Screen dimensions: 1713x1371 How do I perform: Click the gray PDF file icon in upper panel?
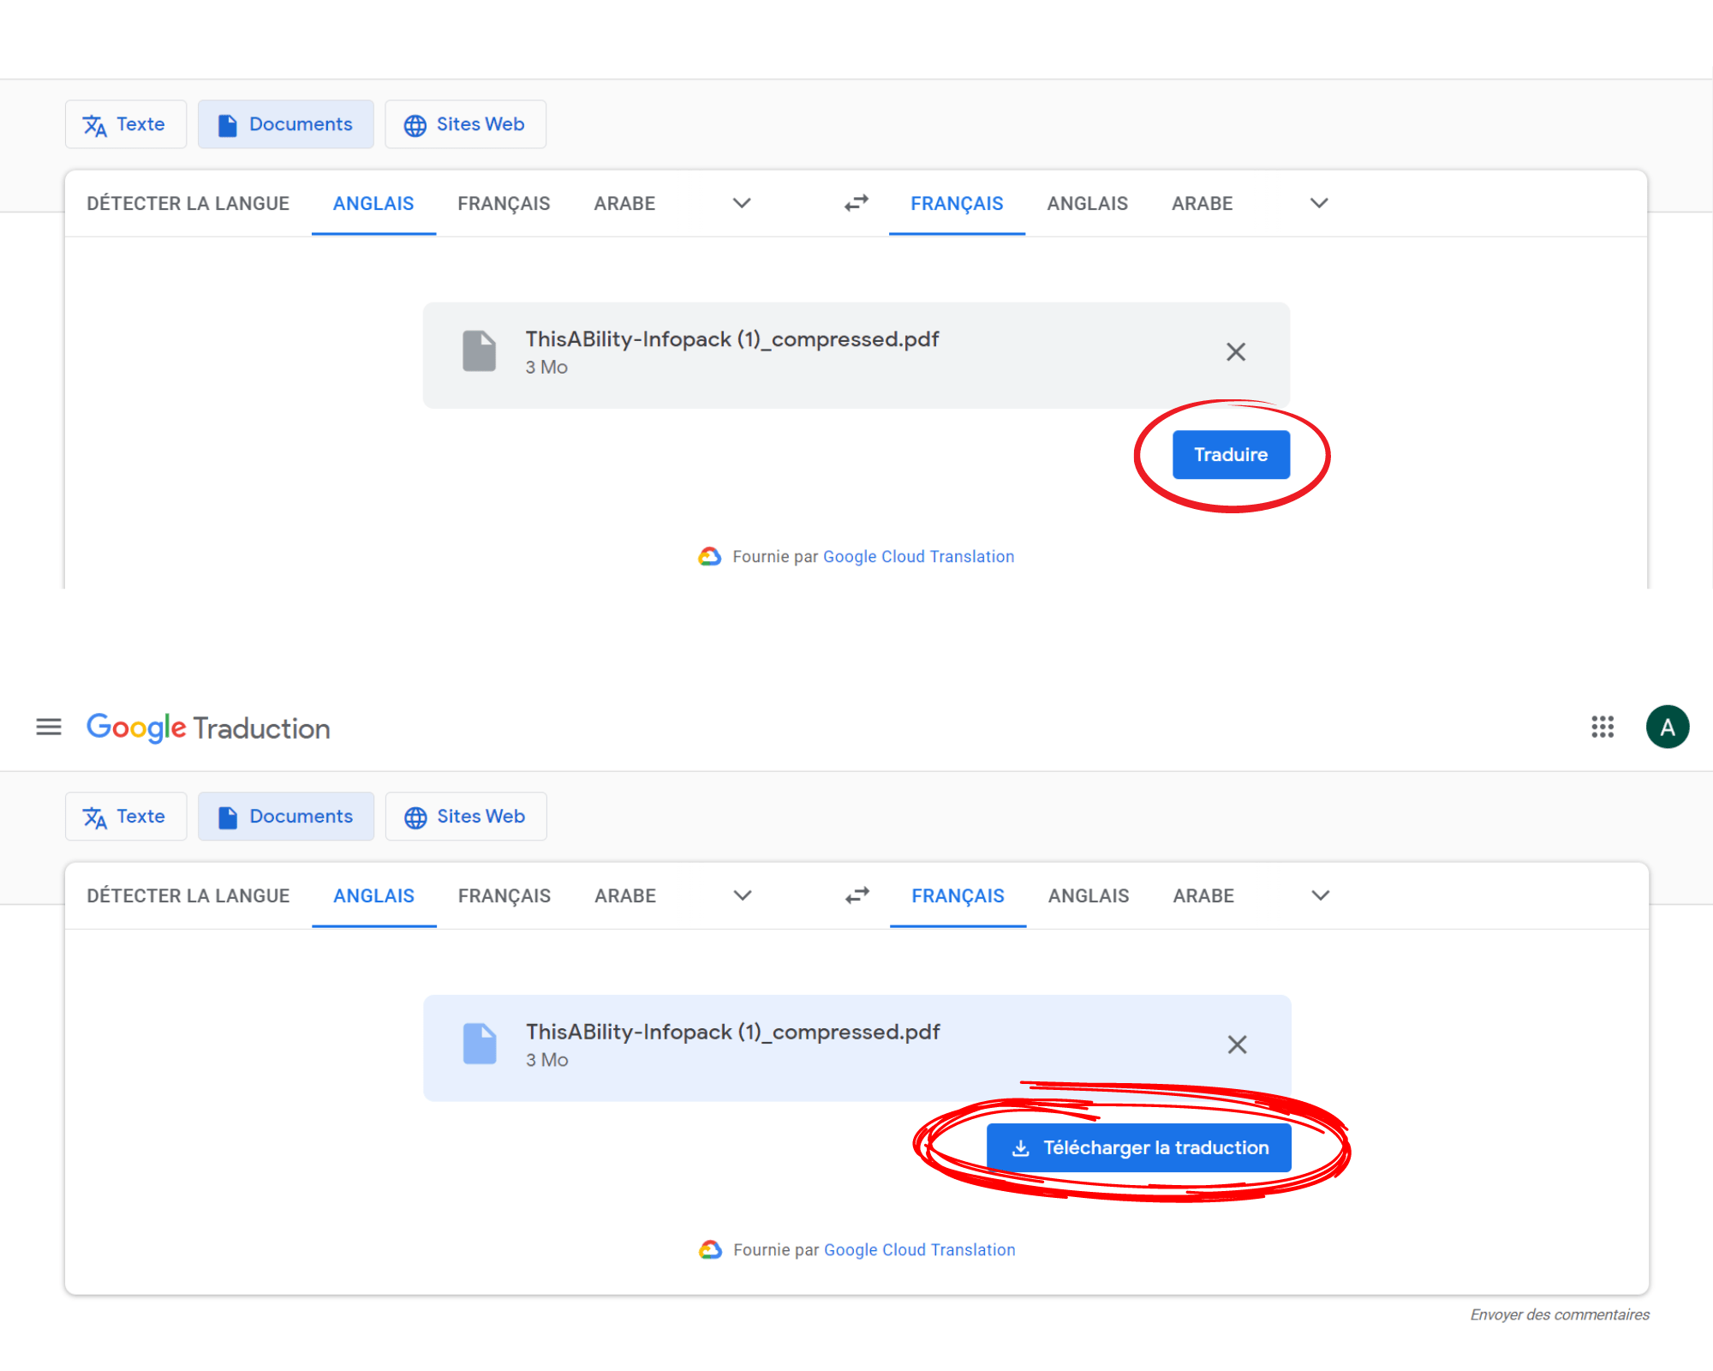[x=479, y=351]
